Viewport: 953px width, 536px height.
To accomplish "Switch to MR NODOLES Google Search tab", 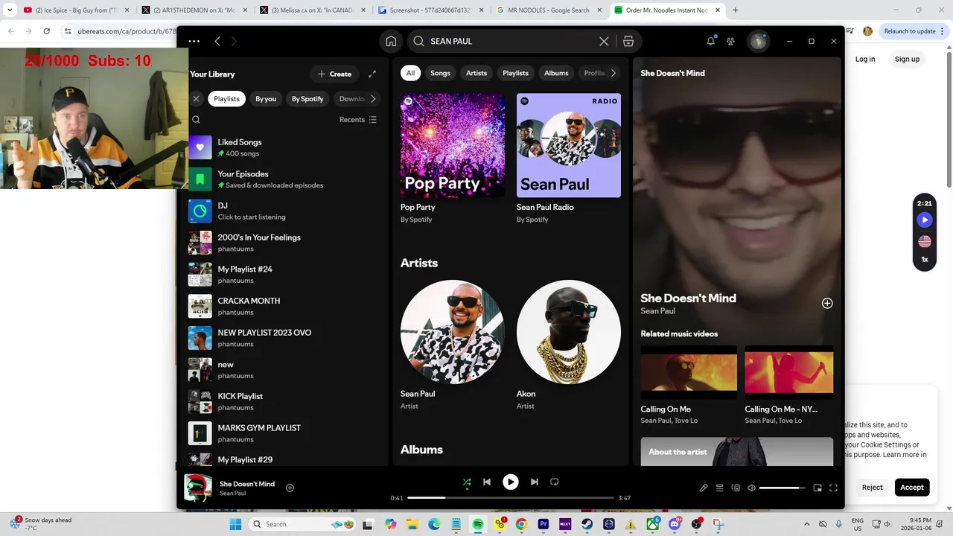I will tap(549, 10).
